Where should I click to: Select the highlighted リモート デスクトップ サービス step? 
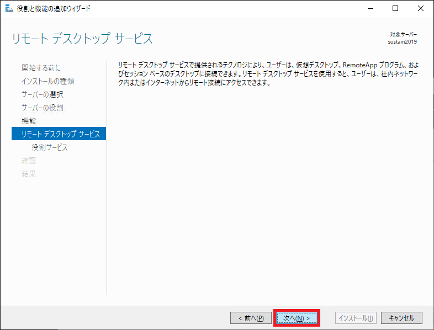tap(59, 134)
